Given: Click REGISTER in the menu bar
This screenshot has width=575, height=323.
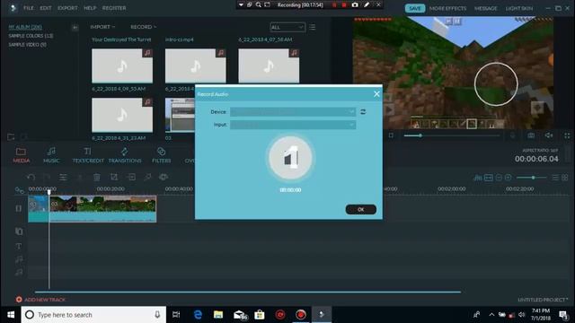Looking at the screenshot, I should pyautogui.click(x=114, y=8).
